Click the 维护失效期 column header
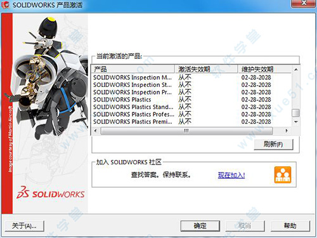The height and width of the screenshot is (238, 317). point(265,69)
